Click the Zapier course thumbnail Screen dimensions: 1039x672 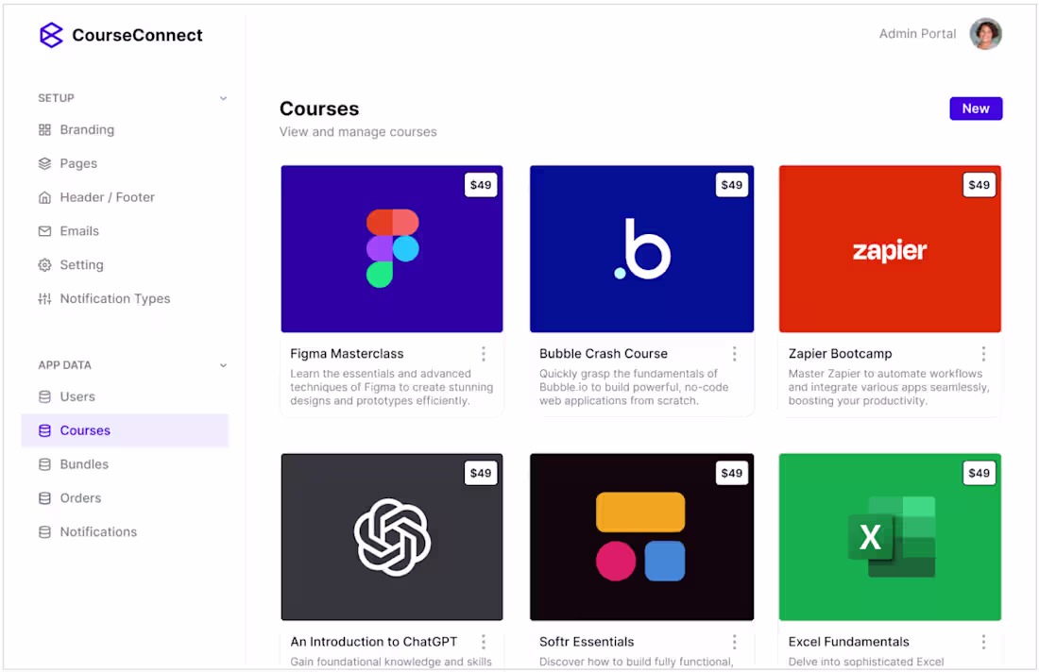[x=890, y=249]
